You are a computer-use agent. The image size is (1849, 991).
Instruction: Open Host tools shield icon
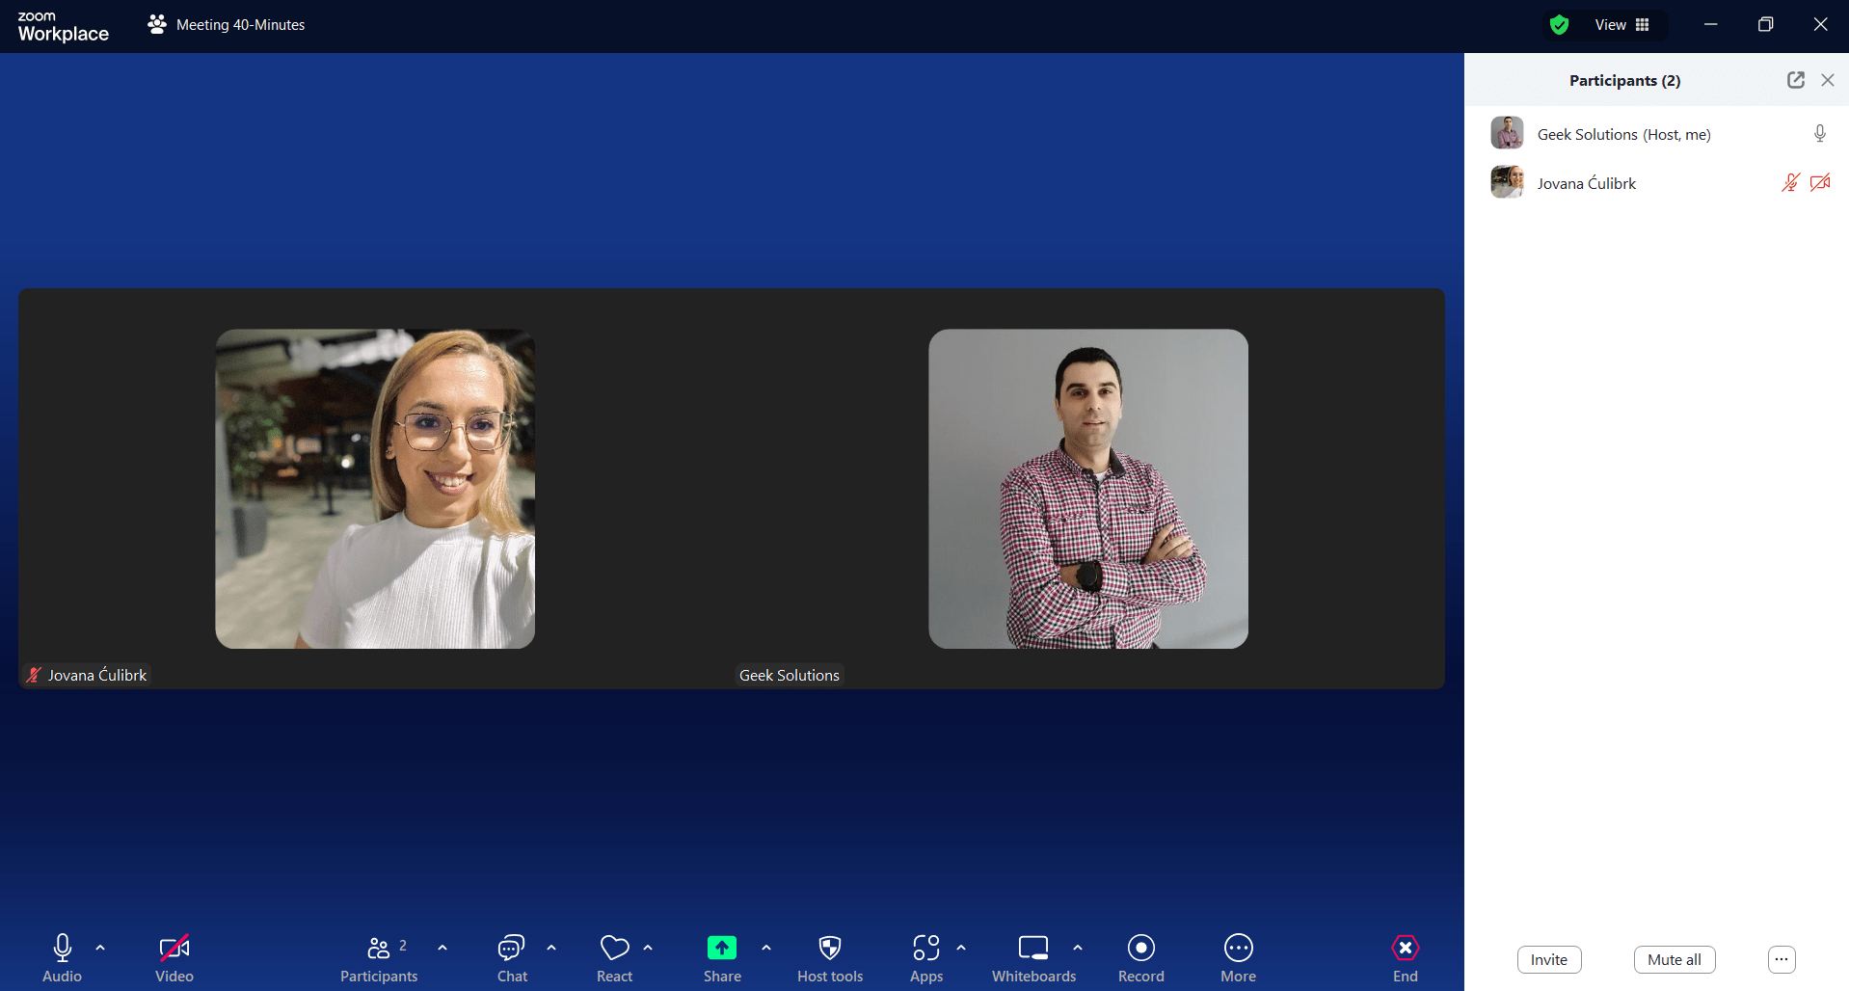(829, 950)
